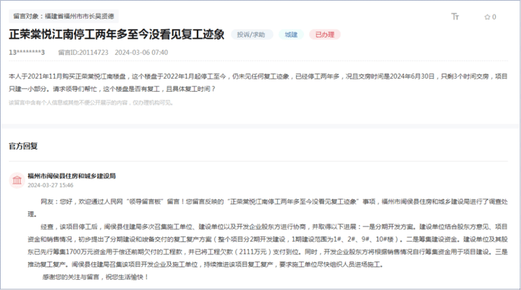Click the post title 正荣棠悦江南停工两年多

117,34
